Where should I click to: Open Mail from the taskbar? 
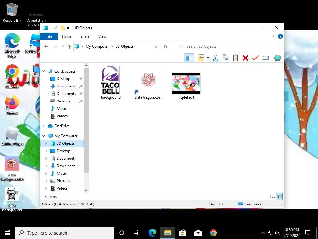[198, 233]
